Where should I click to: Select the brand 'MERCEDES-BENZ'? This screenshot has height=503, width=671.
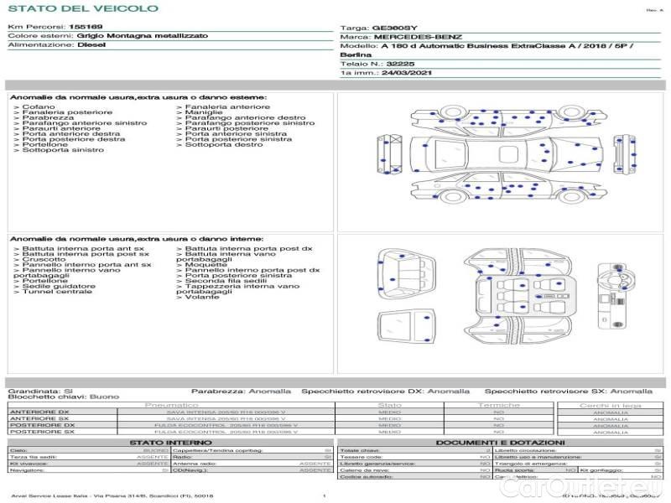pyautogui.click(x=418, y=37)
